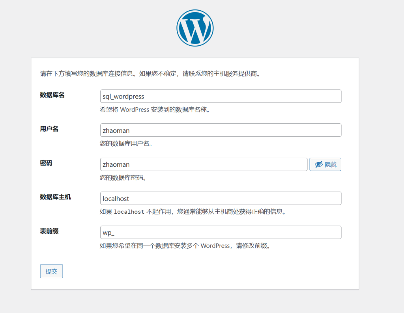
Task: Select the table prefix field with wp_
Action: [x=221, y=233]
